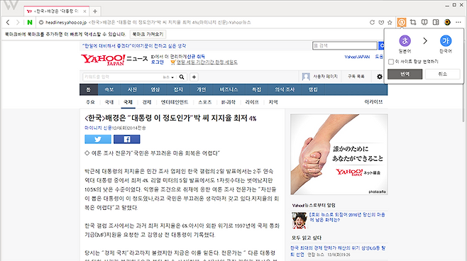The width and height of the screenshot is (467, 261).
Task: Select the 영상 video tab
Action: [155, 89]
